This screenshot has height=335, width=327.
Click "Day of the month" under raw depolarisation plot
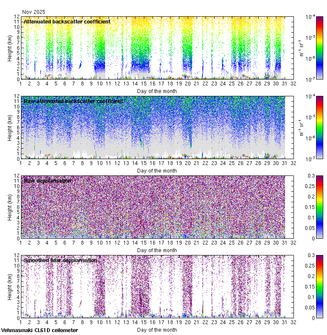[157, 250]
